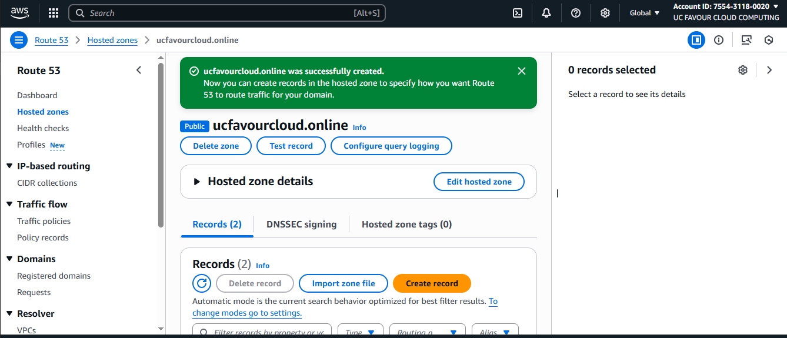Image resolution: width=787 pixels, height=338 pixels.
Task: Click the sidebar vertical scrollbar
Action: (161, 144)
